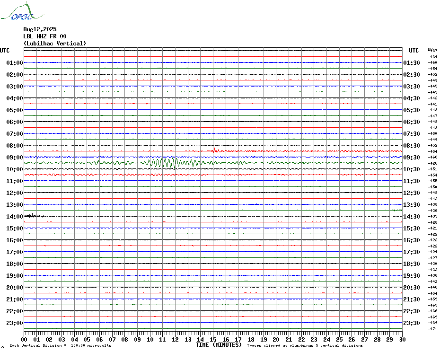Click minute 00 on time axis
This screenshot has height=352, width=440.
(24, 339)
